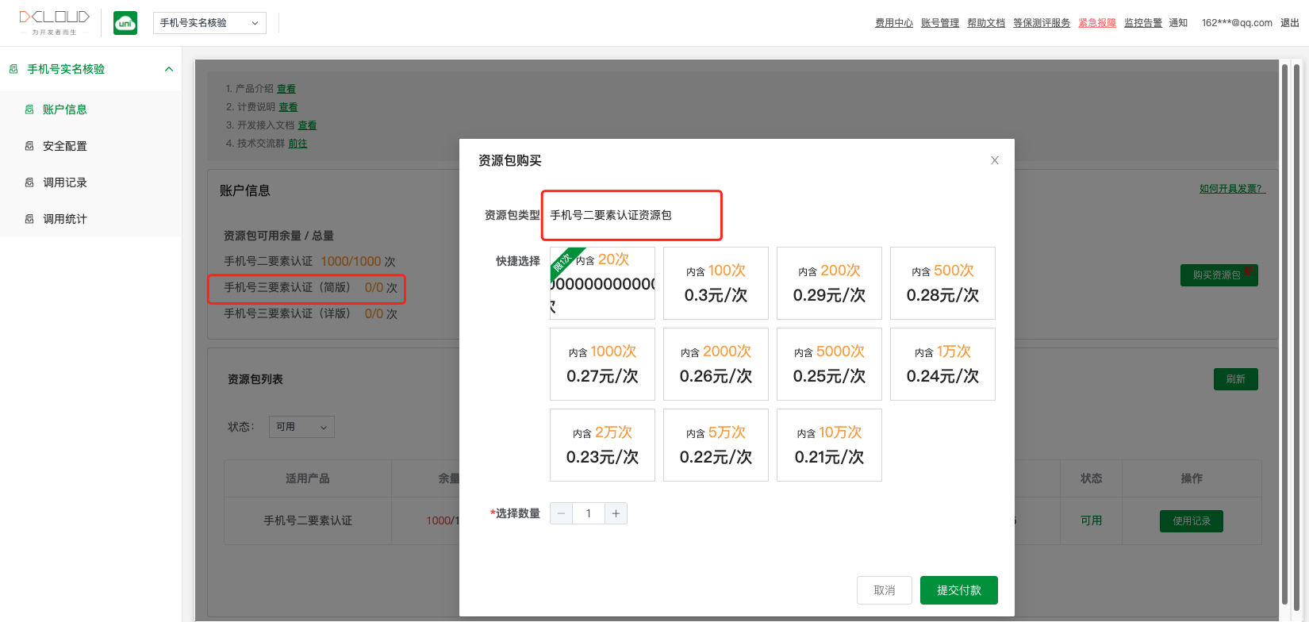Click the 使用记录 button
This screenshot has width=1309, height=622.
[x=1192, y=521]
